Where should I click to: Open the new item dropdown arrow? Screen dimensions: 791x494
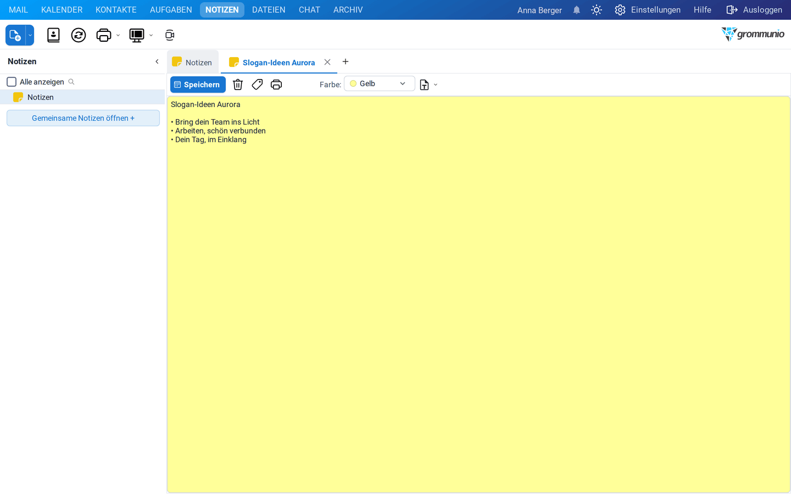[30, 35]
